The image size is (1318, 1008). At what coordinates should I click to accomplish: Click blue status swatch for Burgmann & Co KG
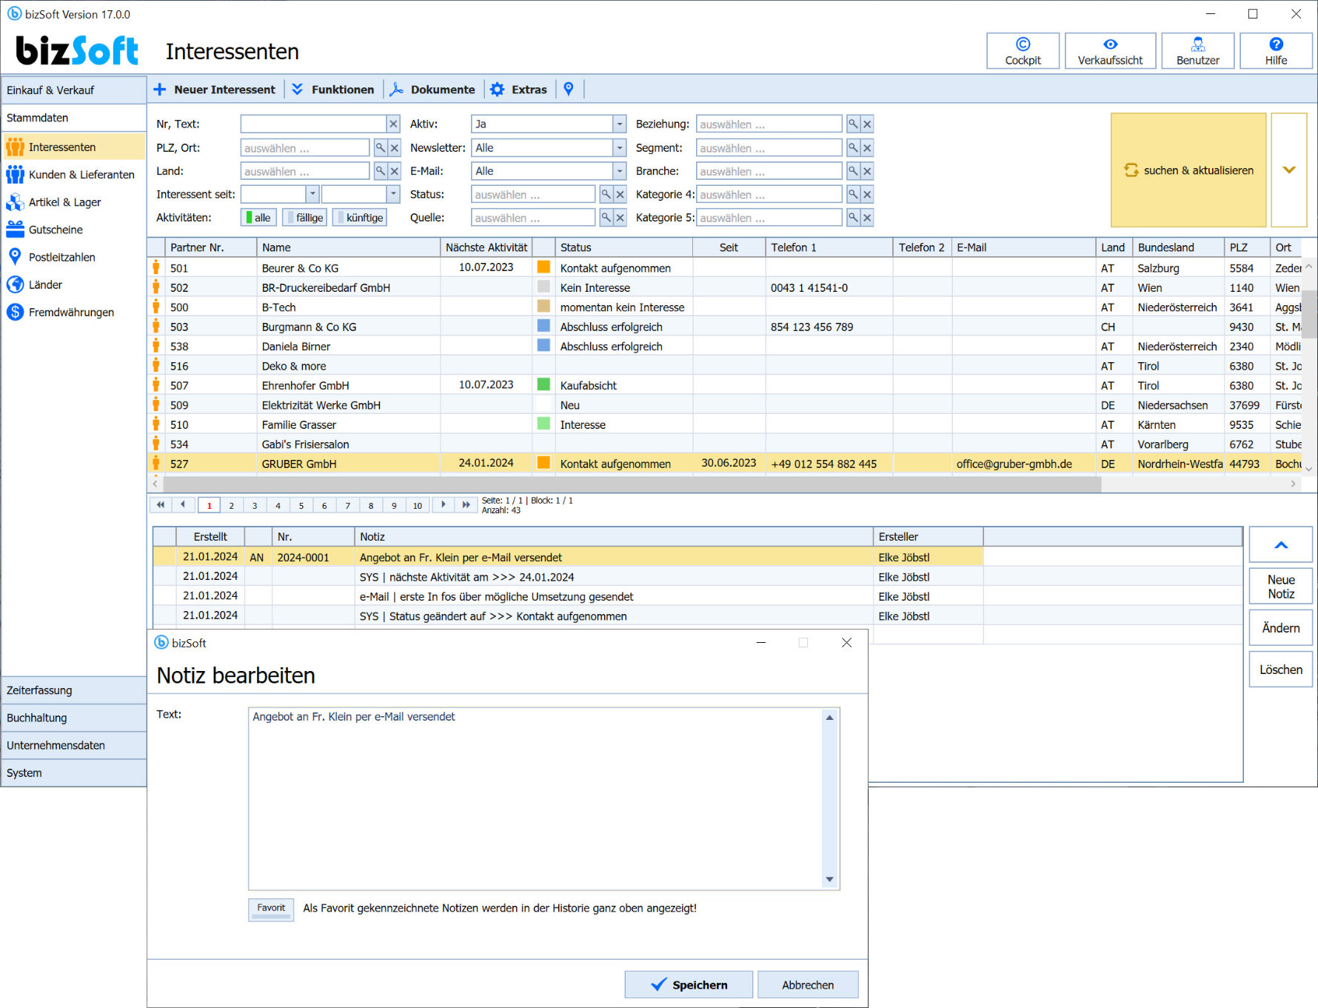(543, 325)
